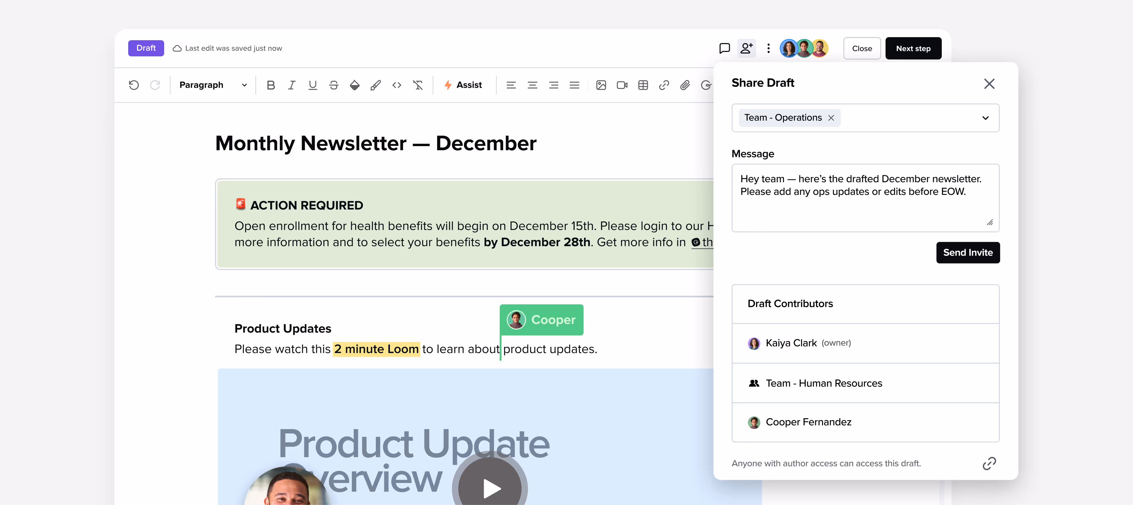1133x505 pixels.
Task: Open the three-dot more options menu
Action: click(x=768, y=48)
